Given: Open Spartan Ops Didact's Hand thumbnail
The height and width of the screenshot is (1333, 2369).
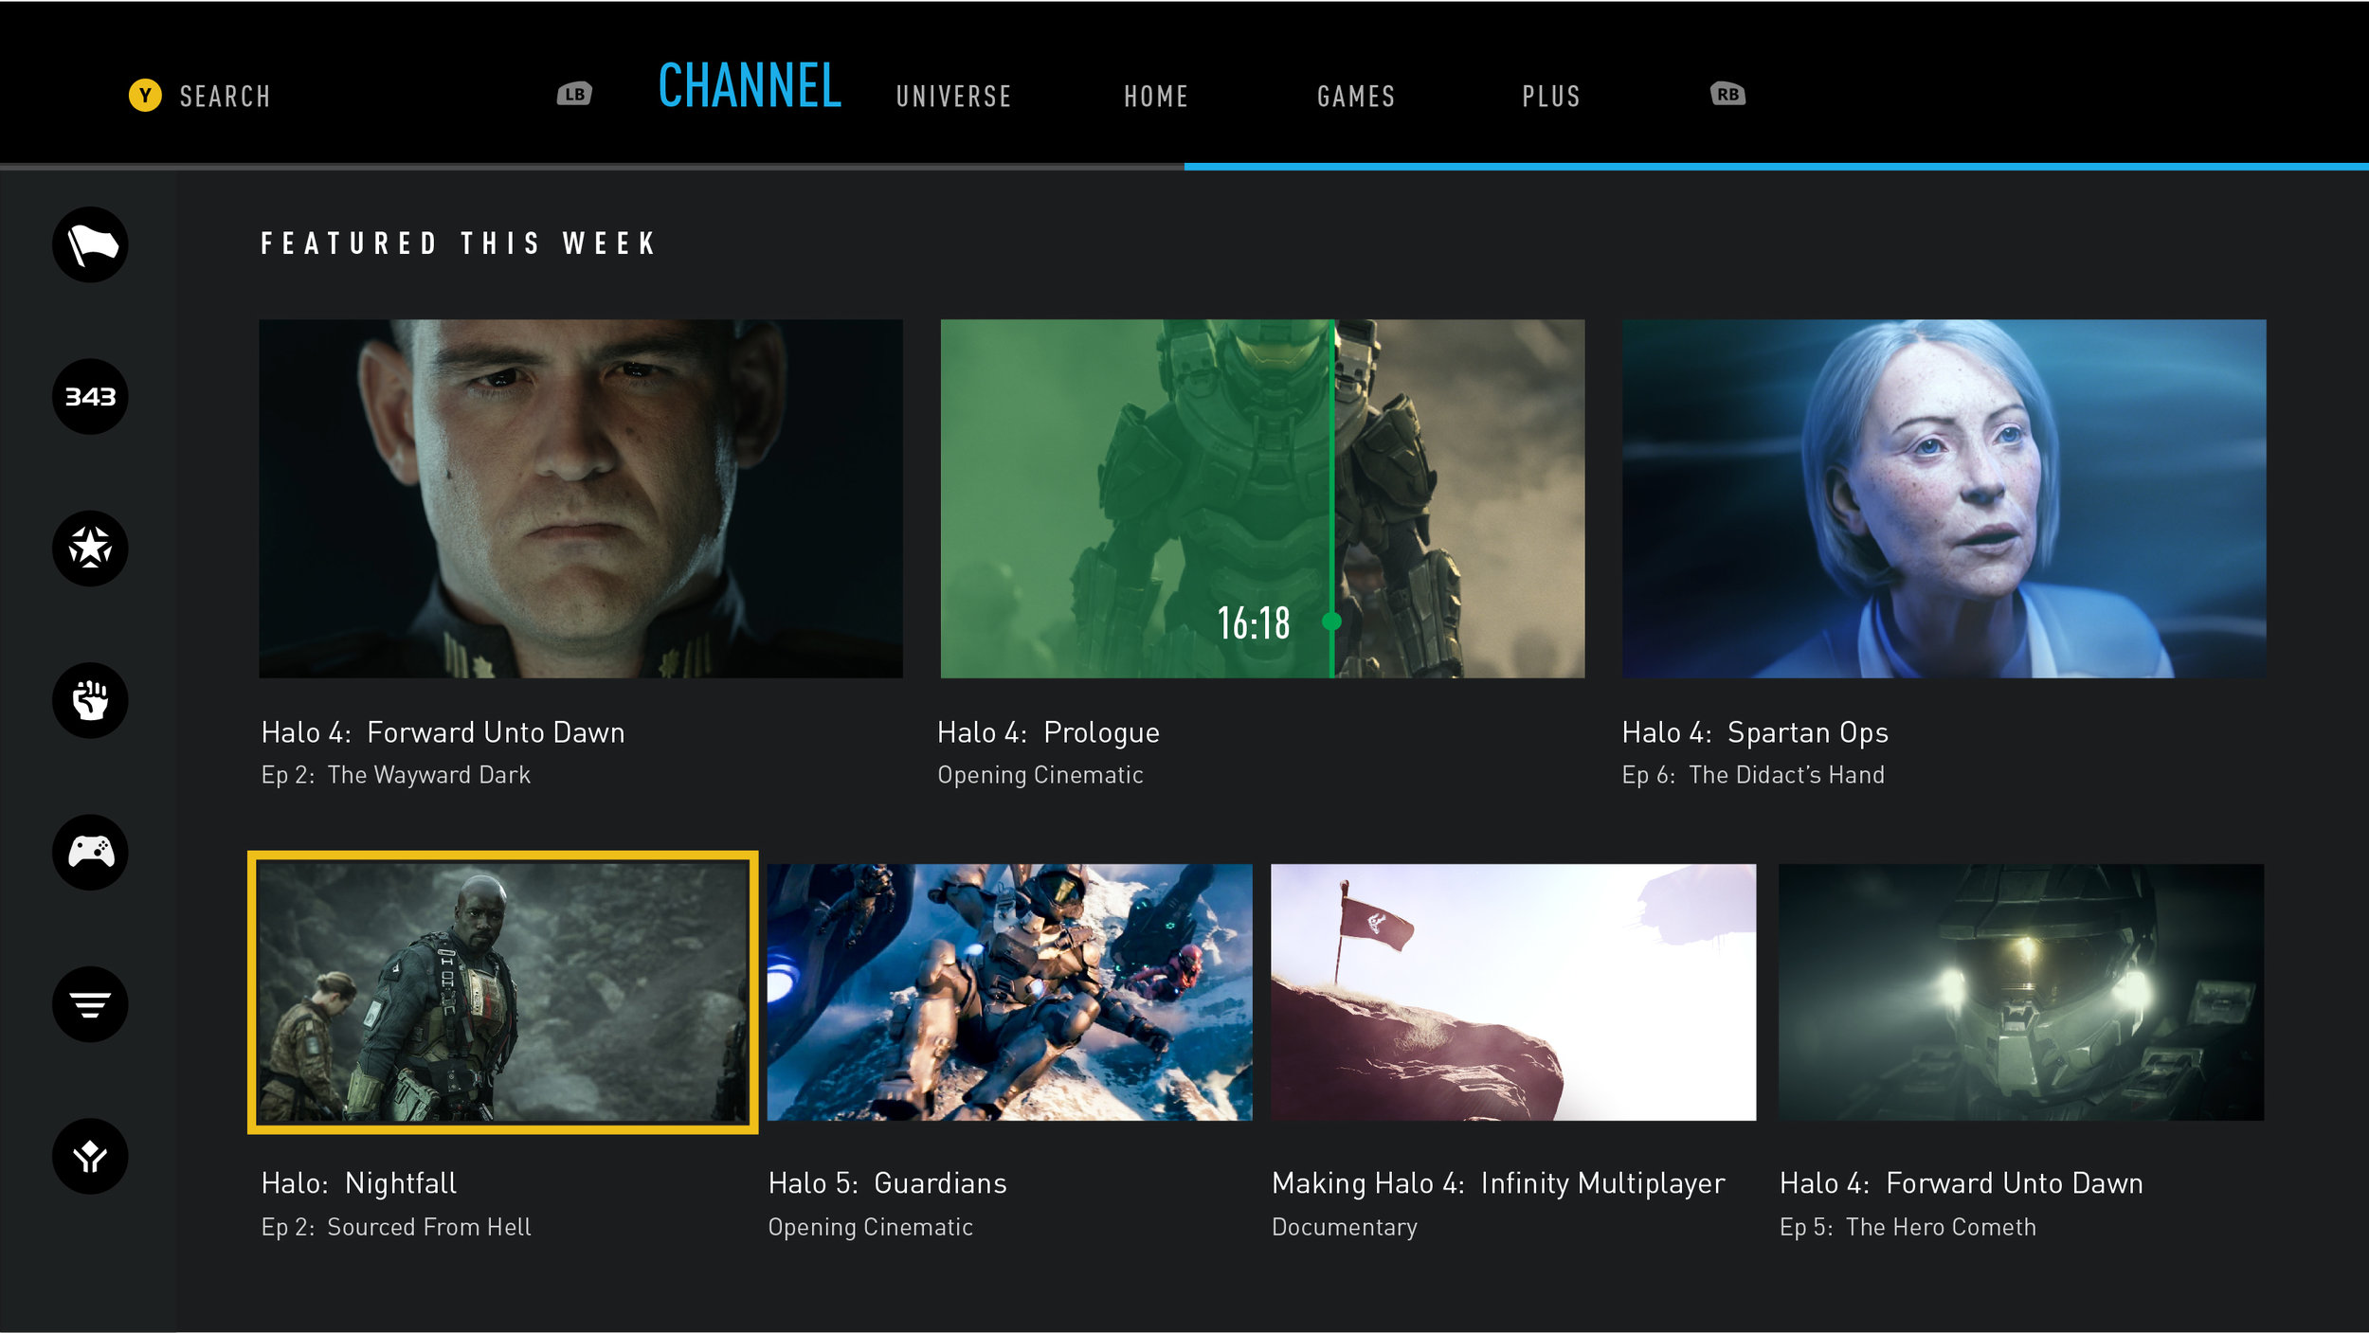Looking at the screenshot, I should pos(1944,498).
